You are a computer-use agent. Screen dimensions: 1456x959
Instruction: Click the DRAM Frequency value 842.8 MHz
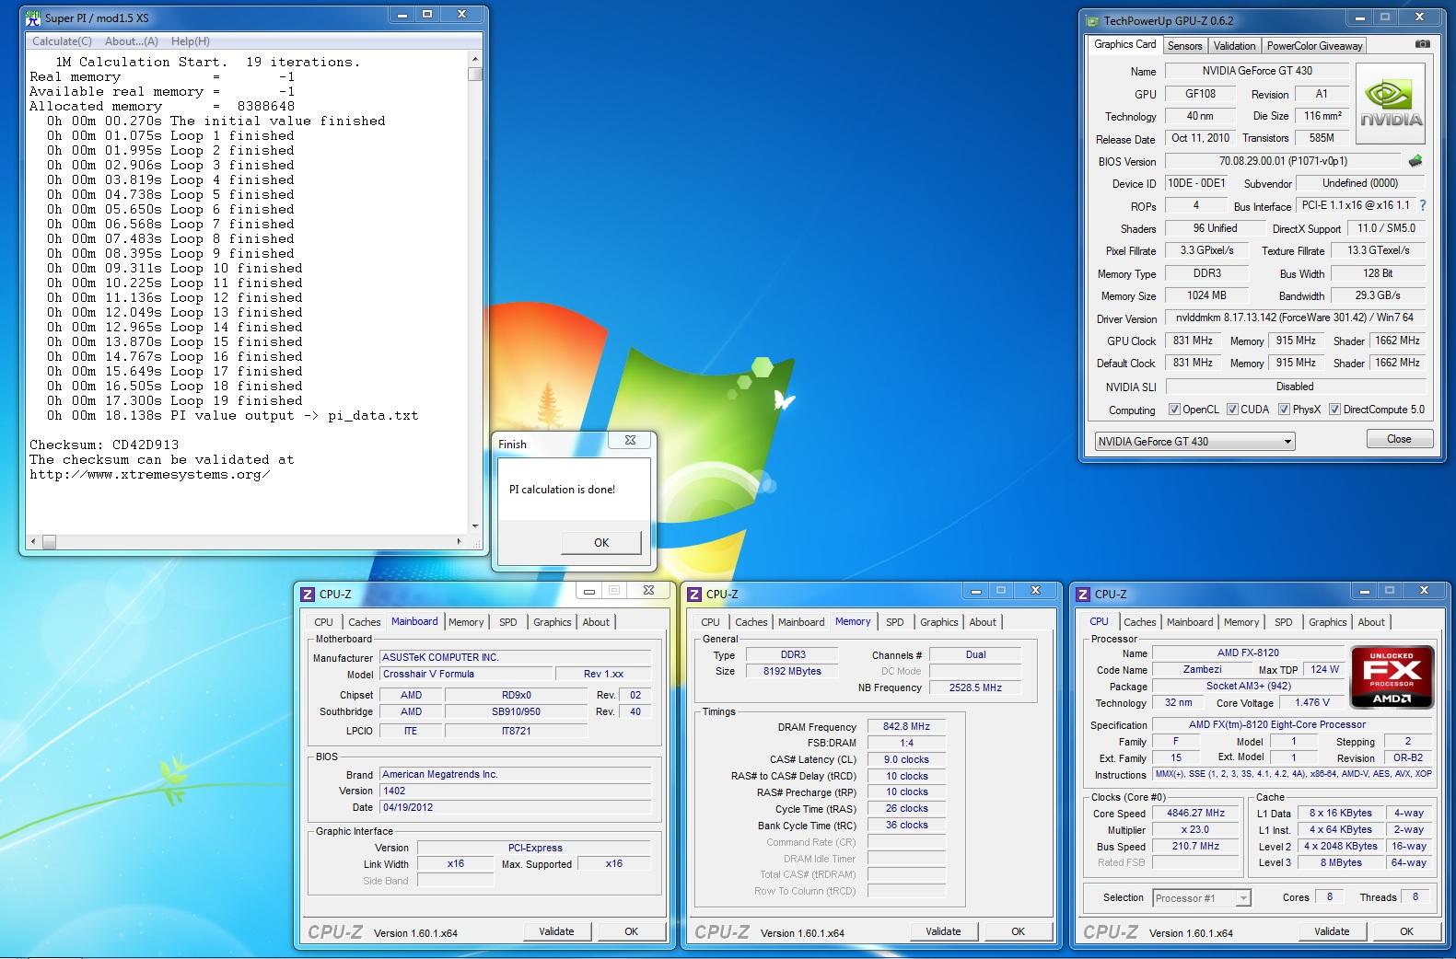click(x=906, y=726)
